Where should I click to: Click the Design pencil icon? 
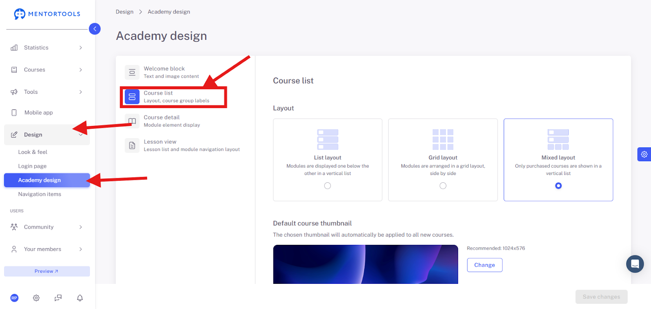pos(14,135)
